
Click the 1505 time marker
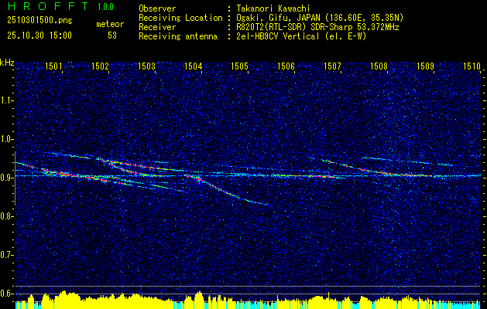pos(240,66)
